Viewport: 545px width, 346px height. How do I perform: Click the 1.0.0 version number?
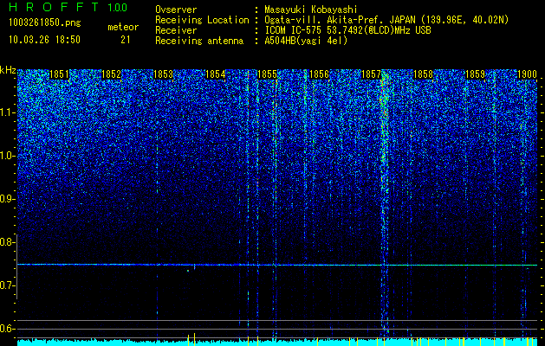[118, 8]
